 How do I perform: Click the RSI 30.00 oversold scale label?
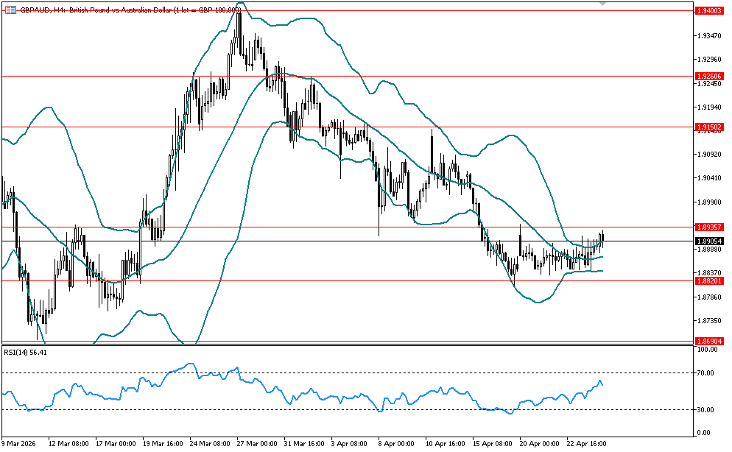707,409
